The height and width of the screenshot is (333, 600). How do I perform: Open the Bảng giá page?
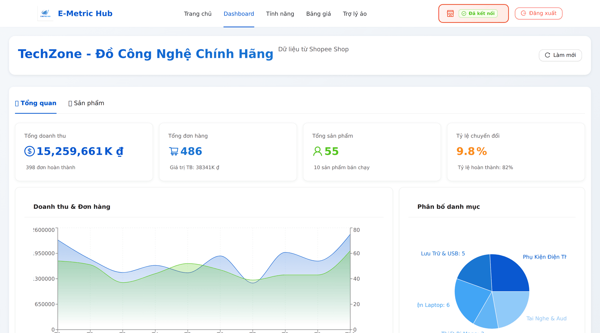pyautogui.click(x=318, y=14)
